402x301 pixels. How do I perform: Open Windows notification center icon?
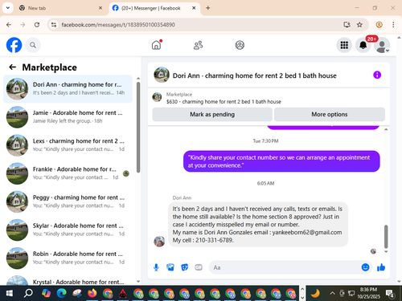(x=390, y=294)
